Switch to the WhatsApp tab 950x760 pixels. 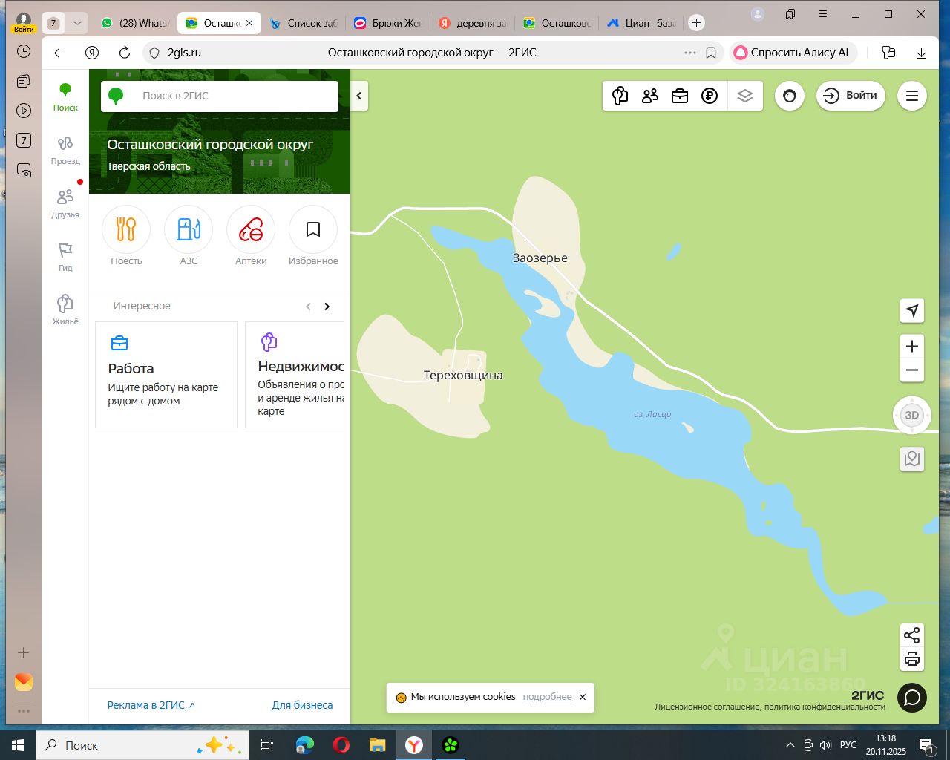coord(135,23)
